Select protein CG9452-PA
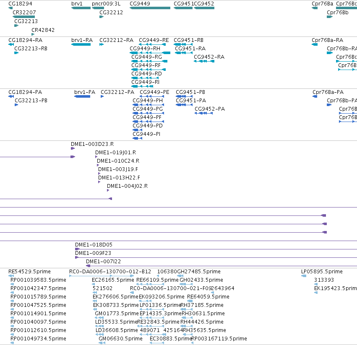Screen dimensions: 357x345 210,109
